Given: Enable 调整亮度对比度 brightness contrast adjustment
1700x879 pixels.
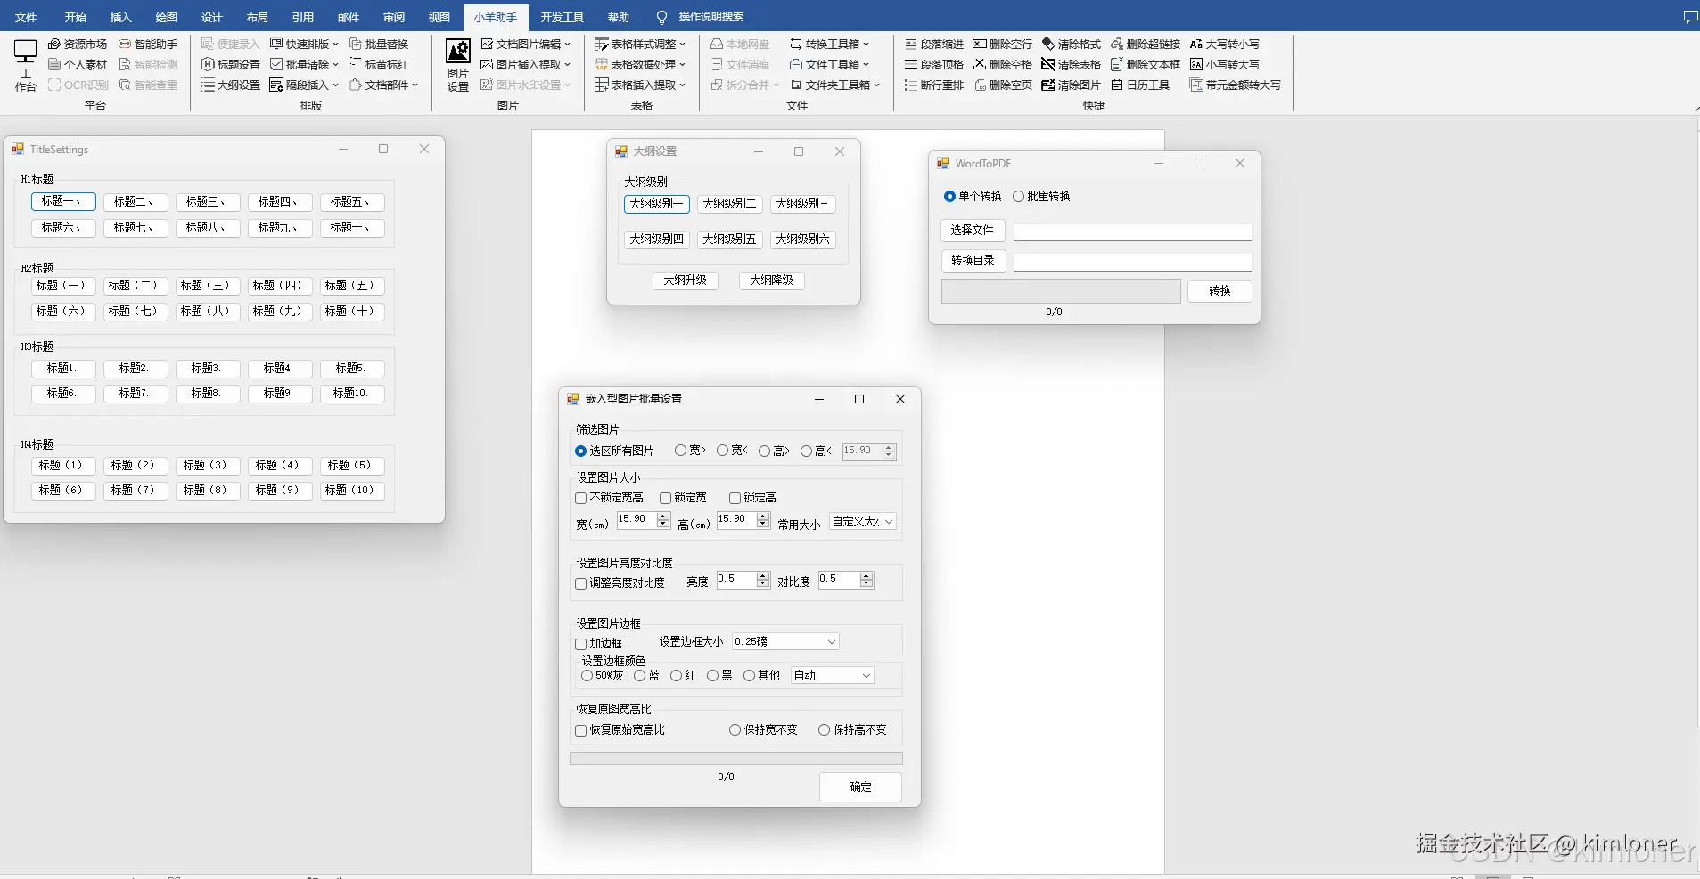Looking at the screenshot, I should click(x=580, y=583).
